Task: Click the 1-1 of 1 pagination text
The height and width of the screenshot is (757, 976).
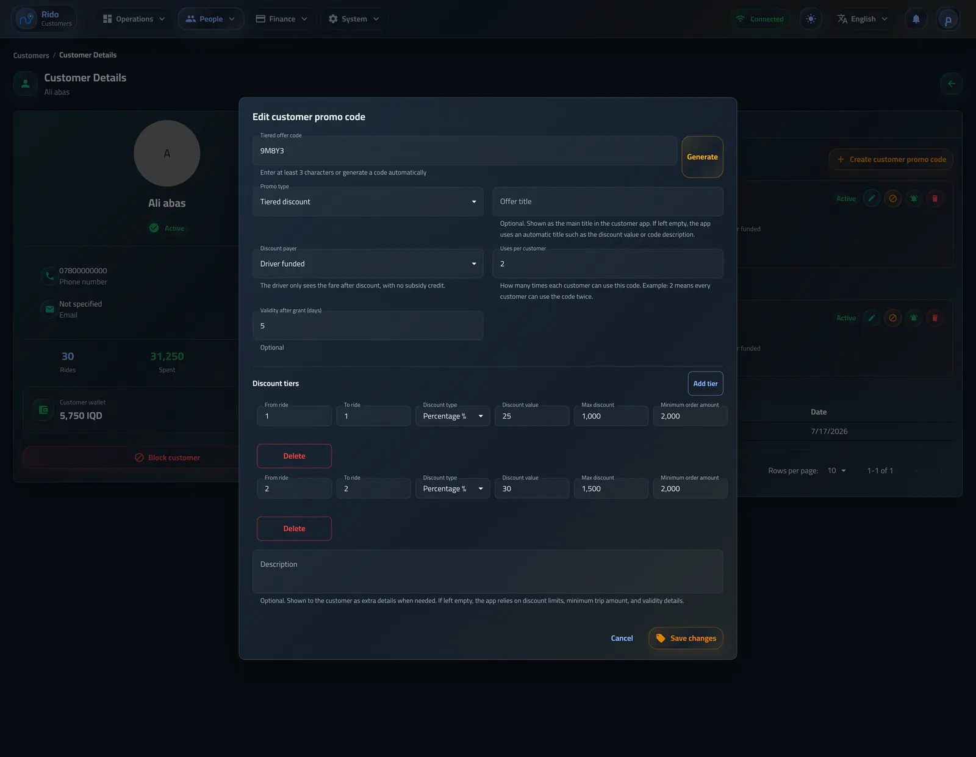Action: coord(880,471)
